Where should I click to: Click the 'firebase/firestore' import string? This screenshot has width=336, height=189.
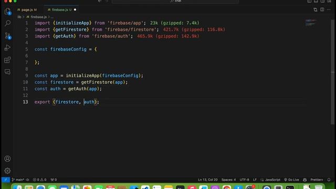(131, 29)
